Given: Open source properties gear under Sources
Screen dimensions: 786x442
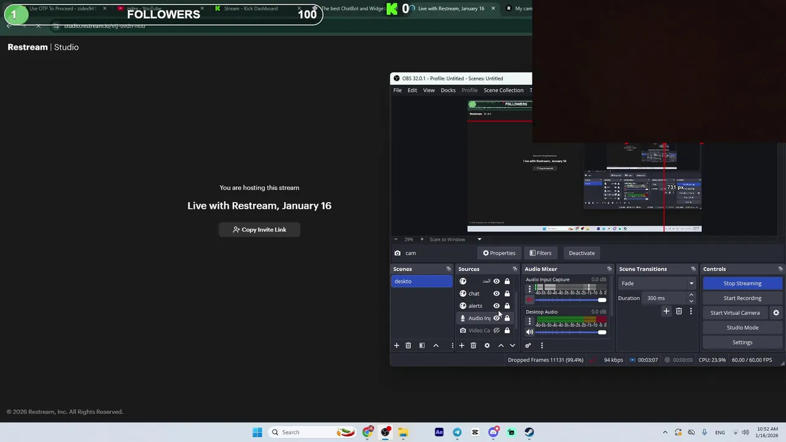Looking at the screenshot, I should click(x=487, y=346).
